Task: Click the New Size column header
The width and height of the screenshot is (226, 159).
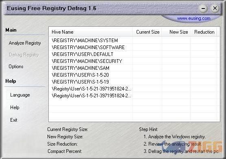Action: [176, 32]
